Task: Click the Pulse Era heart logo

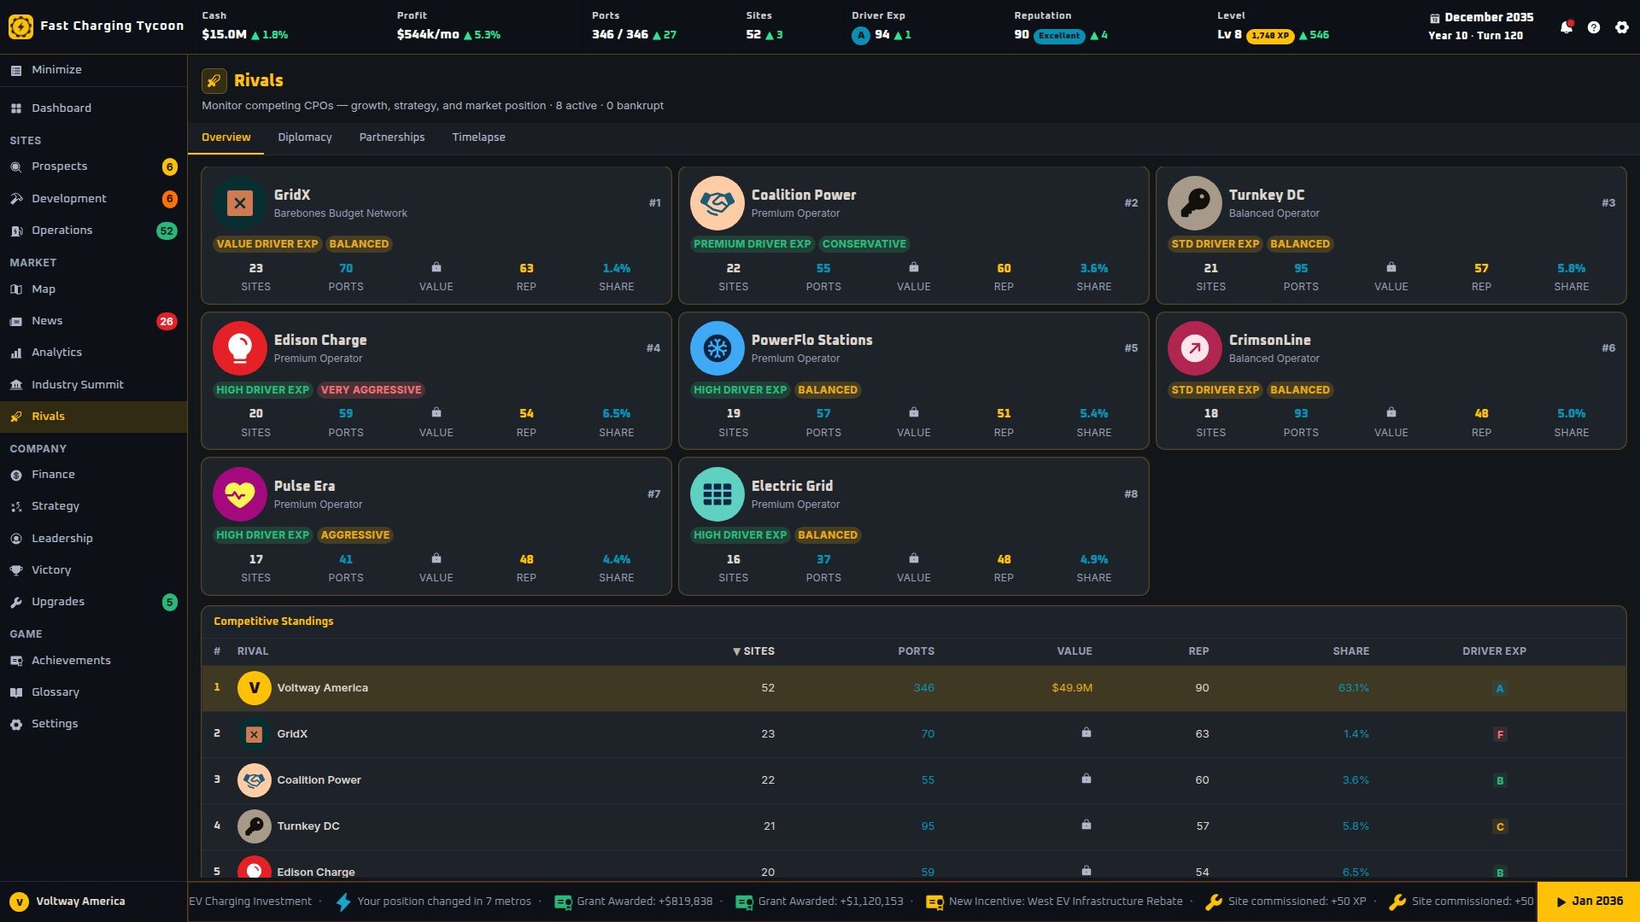Action: click(x=240, y=494)
